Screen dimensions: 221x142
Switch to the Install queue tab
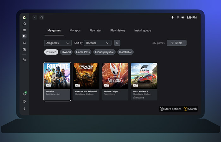point(142,31)
